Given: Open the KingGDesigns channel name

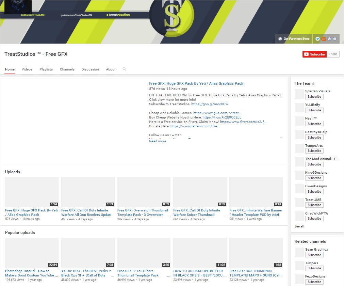Looking at the screenshot, I should (316, 173).
